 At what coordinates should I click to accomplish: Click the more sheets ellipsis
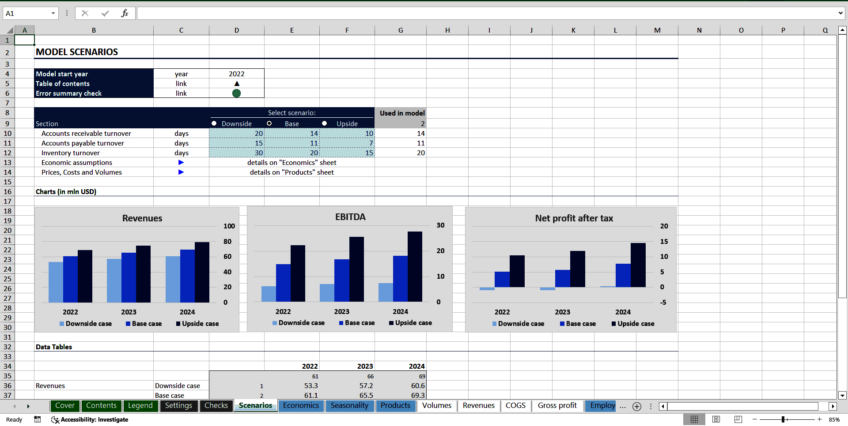pyautogui.click(x=623, y=406)
